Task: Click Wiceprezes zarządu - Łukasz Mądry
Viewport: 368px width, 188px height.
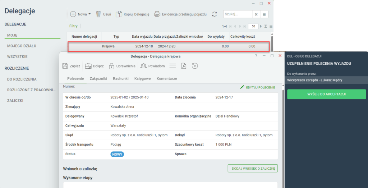Action: coord(314,80)
